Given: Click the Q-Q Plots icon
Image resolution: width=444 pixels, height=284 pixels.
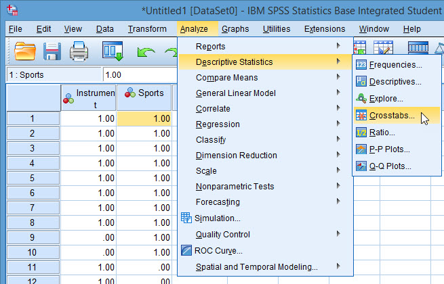Looking at the screenshot, I should pyautogui.click(x=361, y=166).
